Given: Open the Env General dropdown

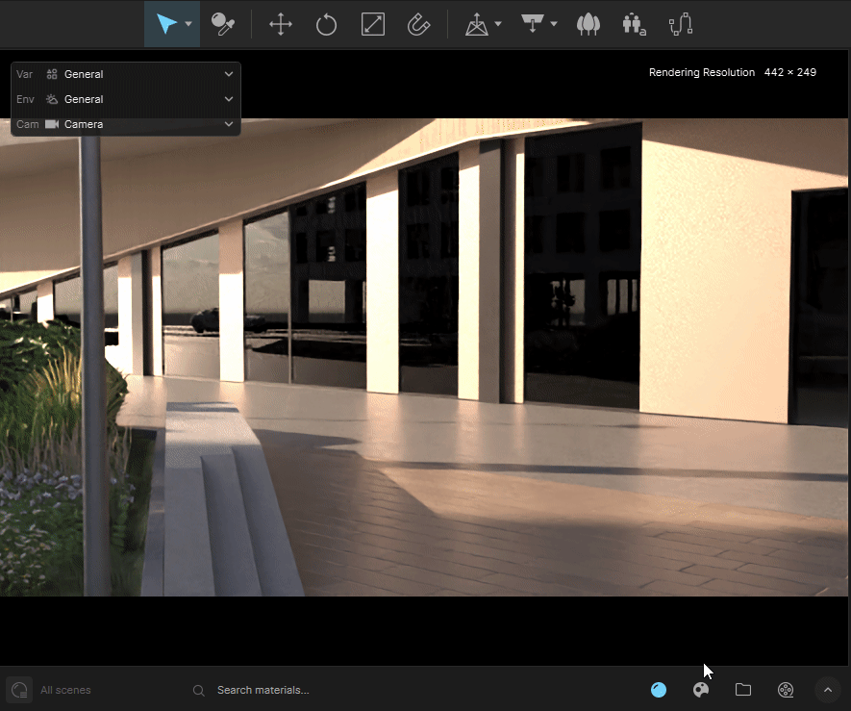Looking at the screenshot, I should [125, 99].
